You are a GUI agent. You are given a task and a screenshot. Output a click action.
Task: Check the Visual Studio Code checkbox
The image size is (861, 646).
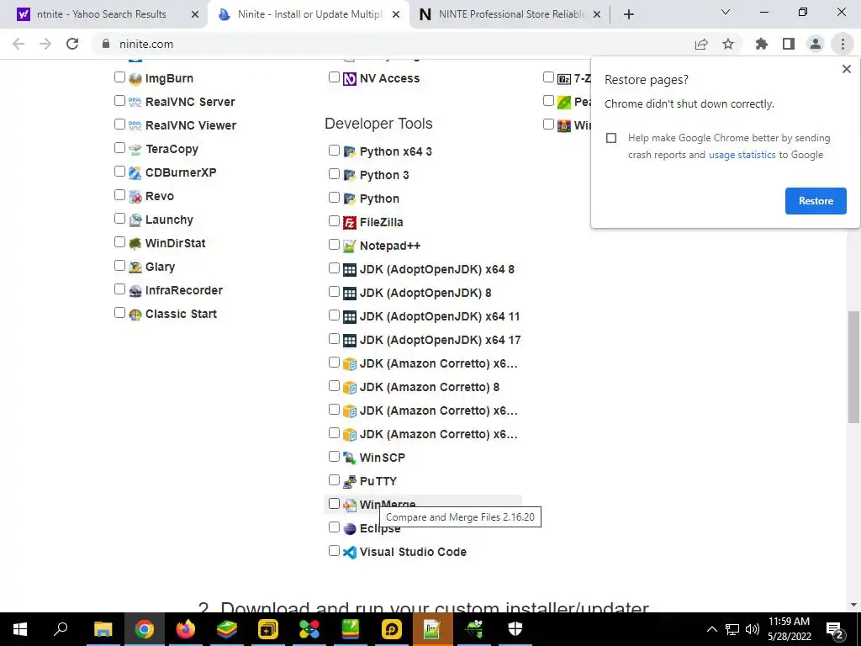[x=334, y=550]
